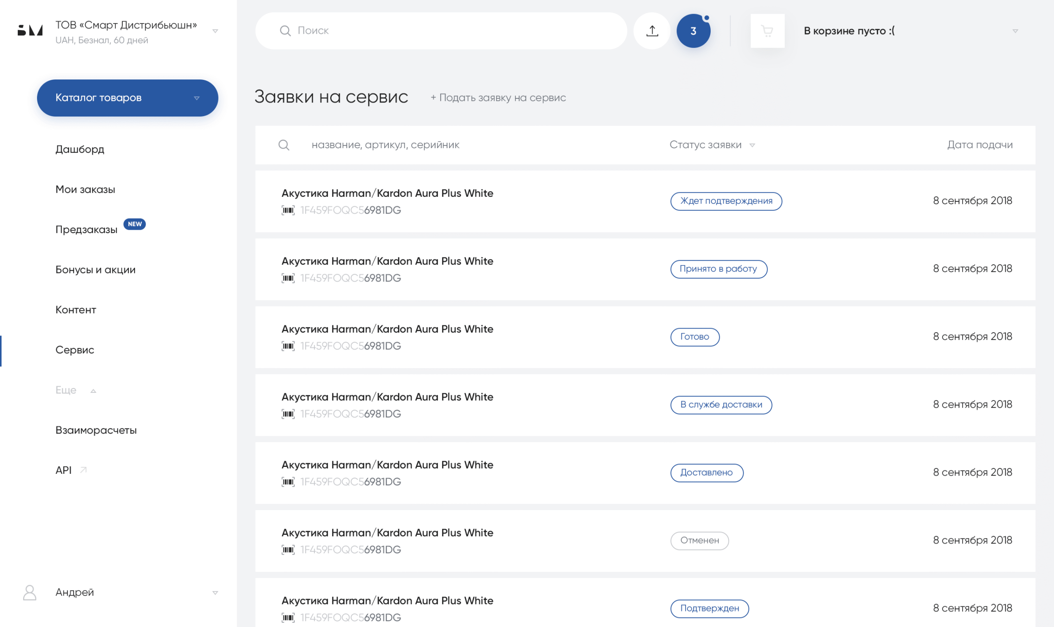
Task: Click the search icon in requests filter row
Action: click(284, 145)
